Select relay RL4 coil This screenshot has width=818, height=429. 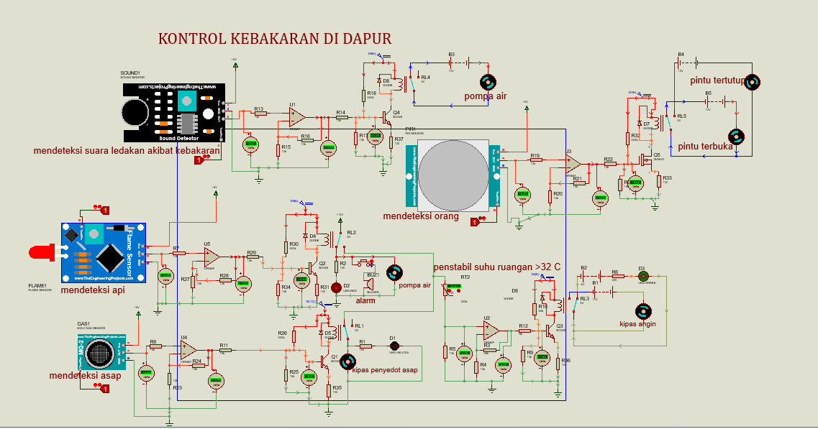402,85
